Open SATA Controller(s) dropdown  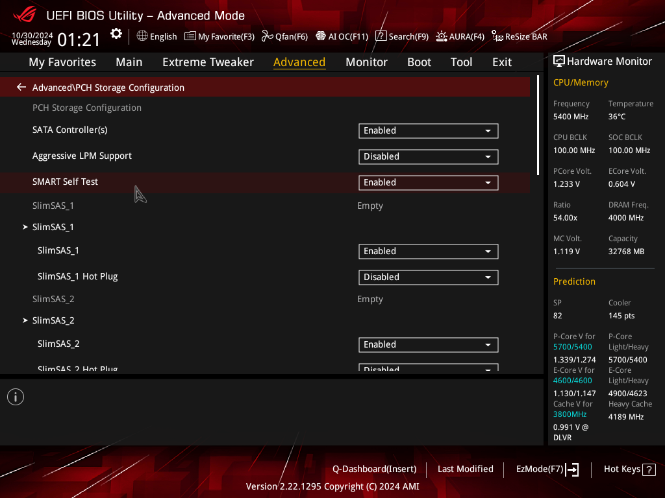click(429, 131)
